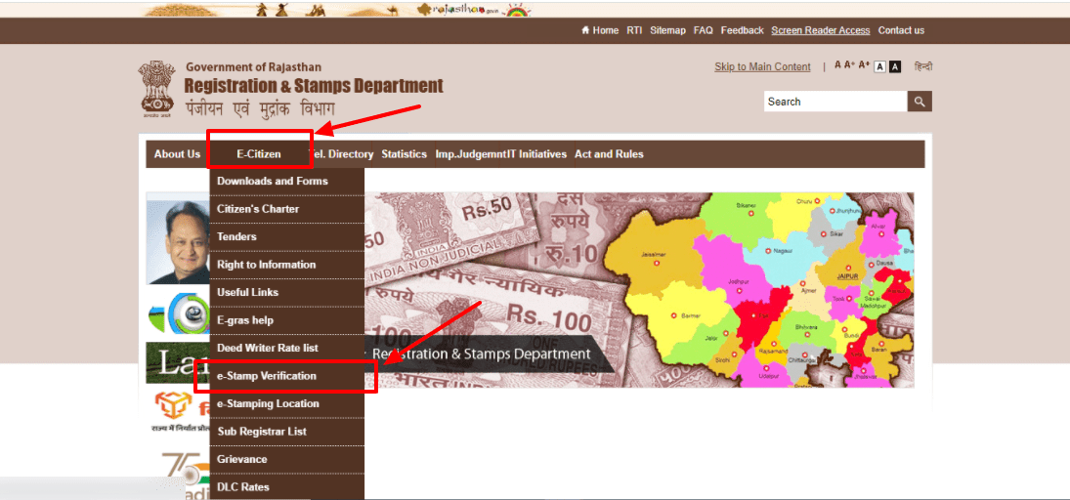
Task: Select Citizen's Charter menu entry
Action: click(286, 209)
